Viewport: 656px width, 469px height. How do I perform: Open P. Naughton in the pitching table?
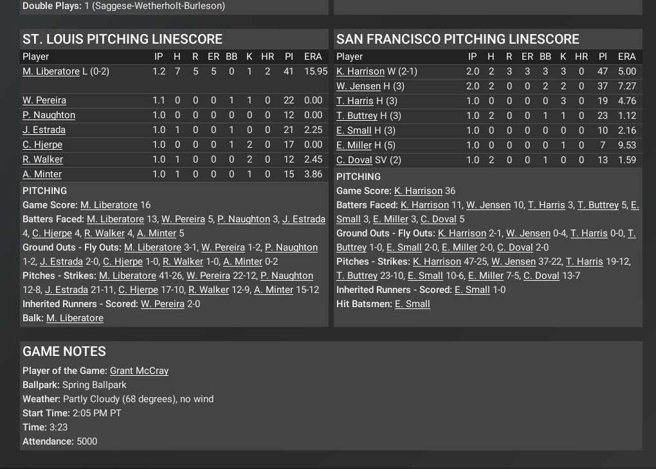[49, 115]
